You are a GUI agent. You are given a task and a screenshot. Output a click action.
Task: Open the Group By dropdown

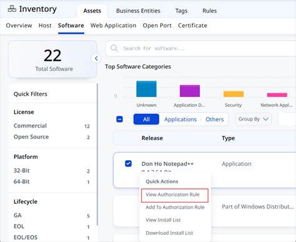pyautogui.click(x=253, y=119)
